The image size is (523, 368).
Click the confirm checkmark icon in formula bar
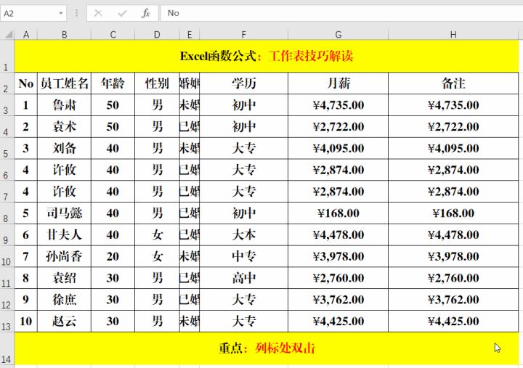pos(122,13)
